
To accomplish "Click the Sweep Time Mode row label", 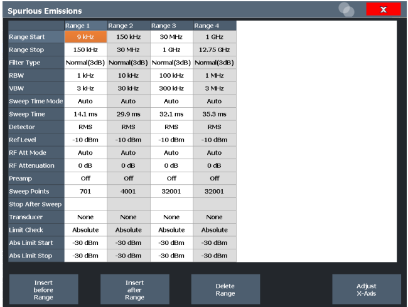I will pos(36,101).
